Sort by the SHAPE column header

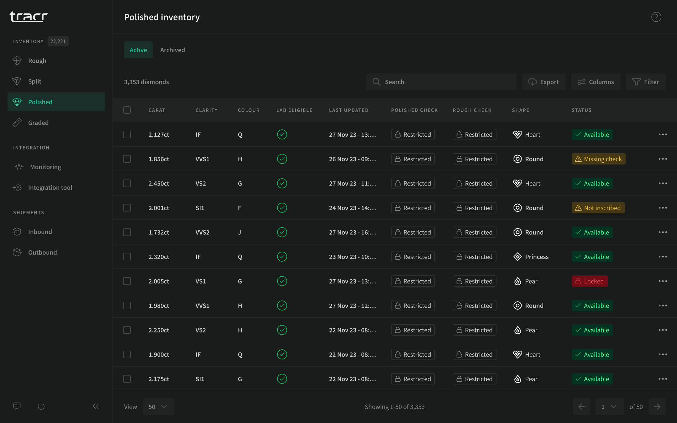pos(521,110)
